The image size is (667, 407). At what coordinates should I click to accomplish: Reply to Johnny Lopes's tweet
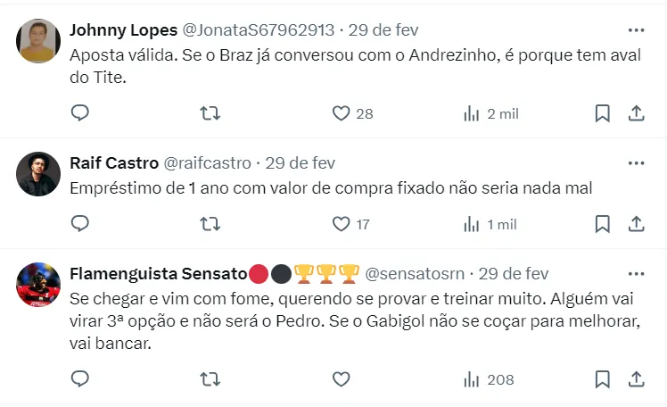click(x=80, y=113)
